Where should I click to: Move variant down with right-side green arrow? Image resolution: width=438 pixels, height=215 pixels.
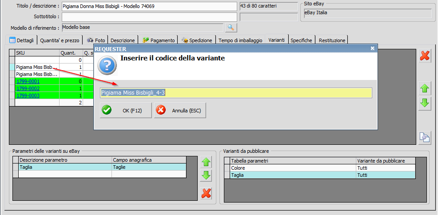click(425, 104)
